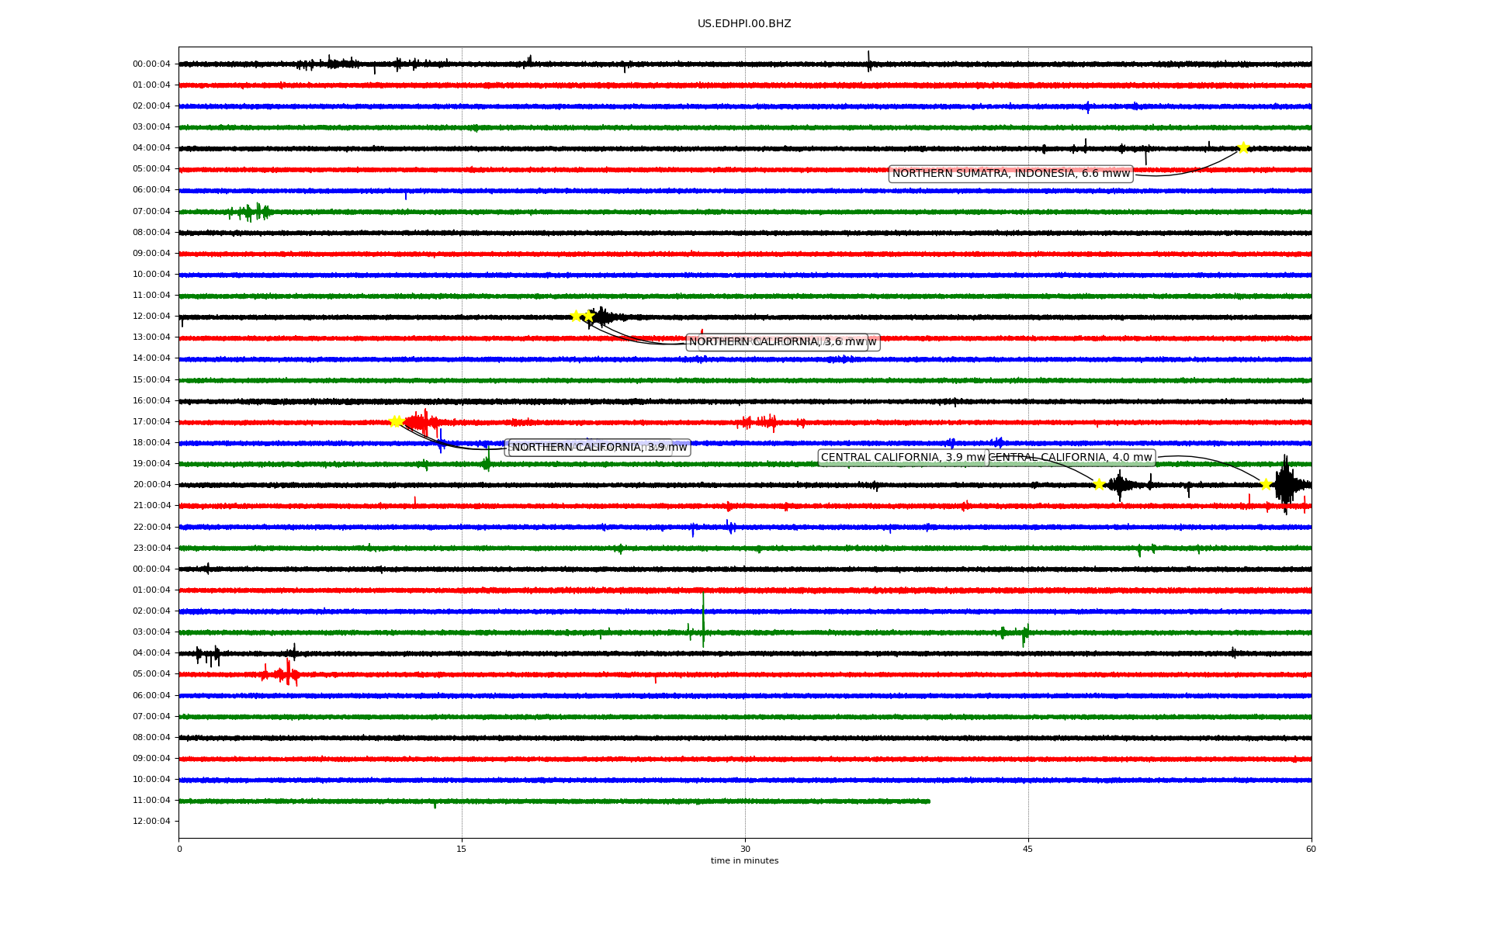Click the CENTRAL CALIFORNIA, 3.9 mw label
This screenshot has height=931, width=1490.
(903, 458)
